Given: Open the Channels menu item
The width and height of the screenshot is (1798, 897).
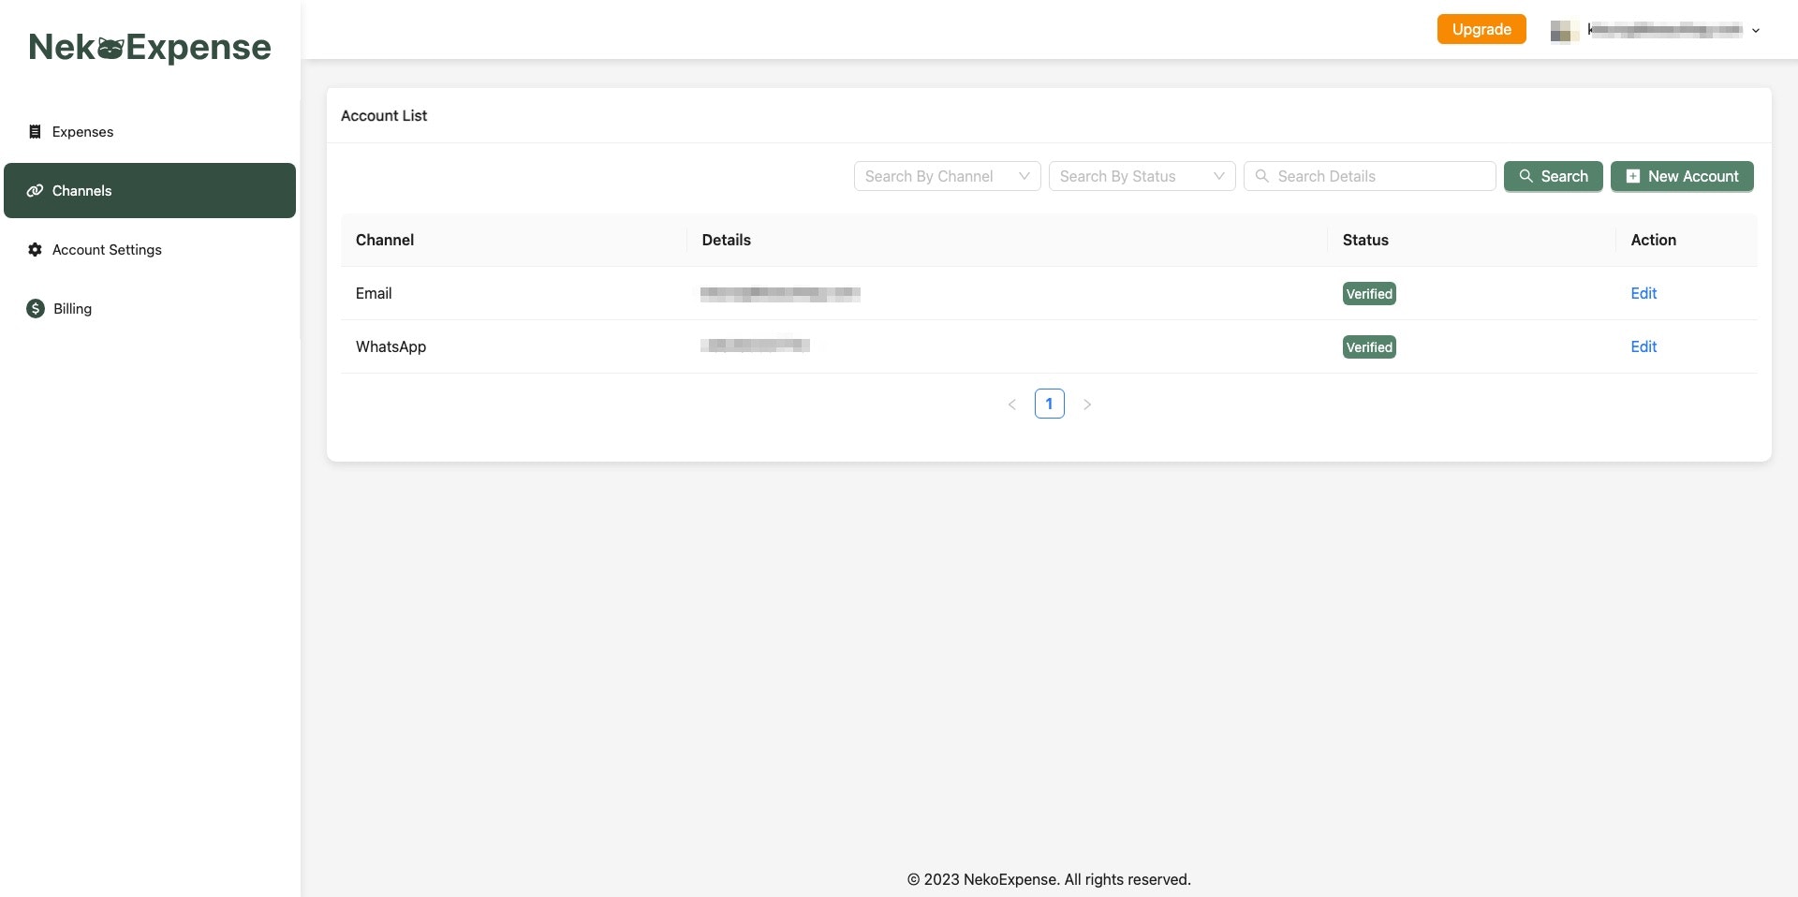Looking at the screenshot, I should [150, 191].
